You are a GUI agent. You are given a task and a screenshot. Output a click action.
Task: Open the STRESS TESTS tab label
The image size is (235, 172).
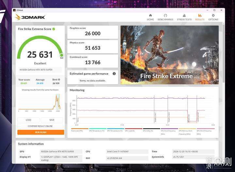tap(184, 20)
